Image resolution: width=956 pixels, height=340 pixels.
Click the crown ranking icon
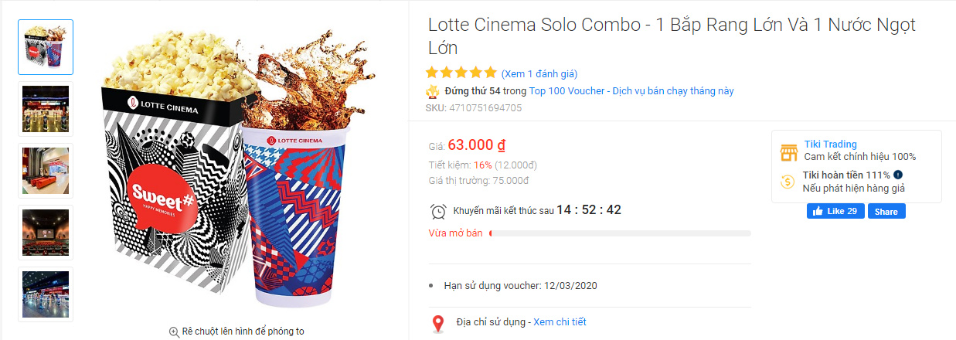click(433, 91)
